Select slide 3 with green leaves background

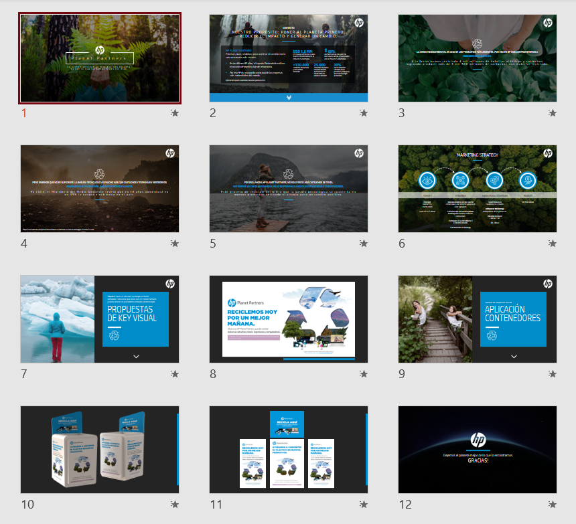point(478,58)
